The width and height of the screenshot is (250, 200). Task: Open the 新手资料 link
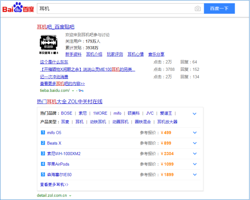(73, 54)
